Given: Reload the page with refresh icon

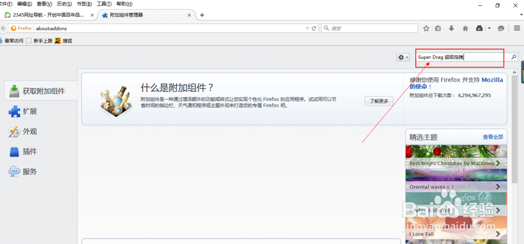Looking at the screenshot, I should tap(314, 28).
